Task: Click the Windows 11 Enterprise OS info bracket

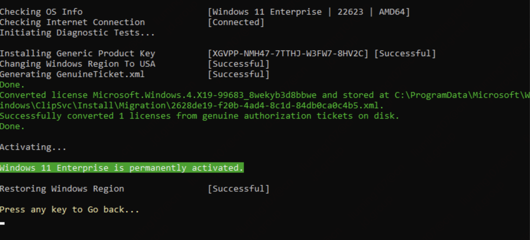Action: (309, 12)
